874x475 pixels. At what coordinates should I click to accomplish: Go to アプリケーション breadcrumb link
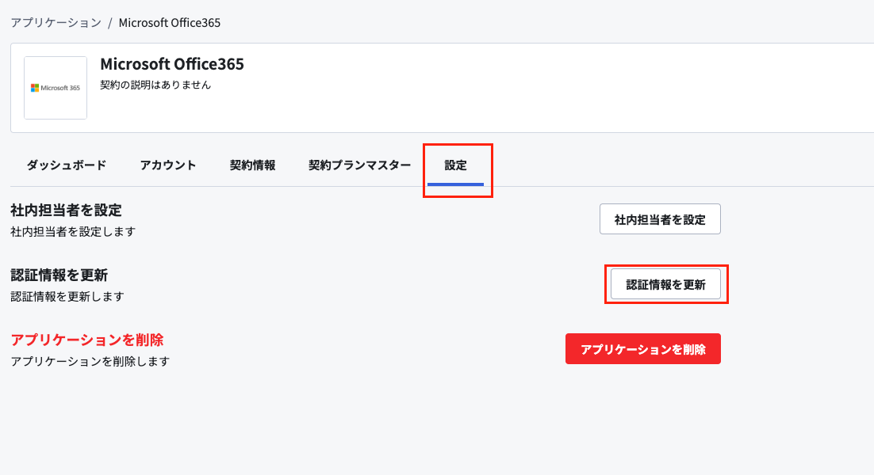pos(56,23)
